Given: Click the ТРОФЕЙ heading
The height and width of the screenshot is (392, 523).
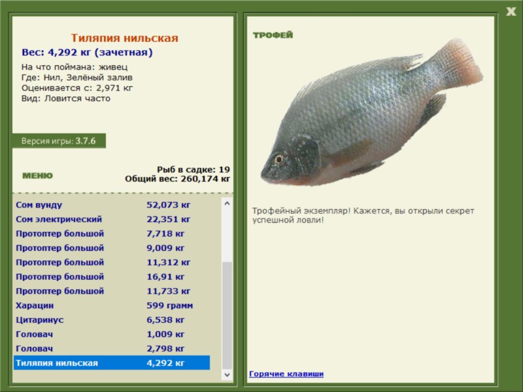Looking at the screenshot, I should click(x=273, y=35).
